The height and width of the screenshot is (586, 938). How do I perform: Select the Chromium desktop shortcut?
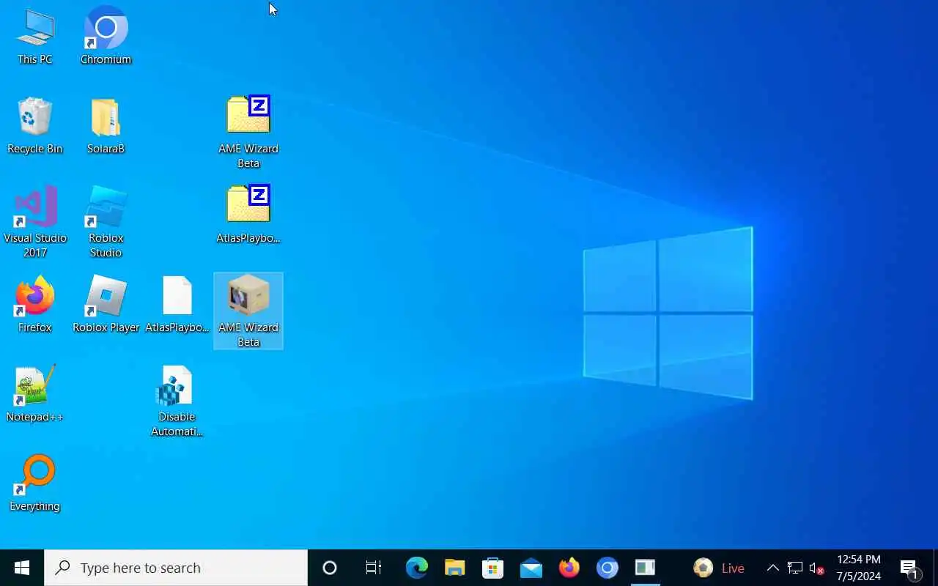106,37
